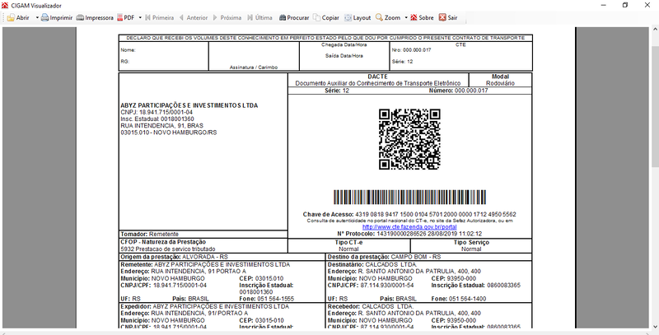Click the Insc. Estadual 0018001360 text

[157, 119]
